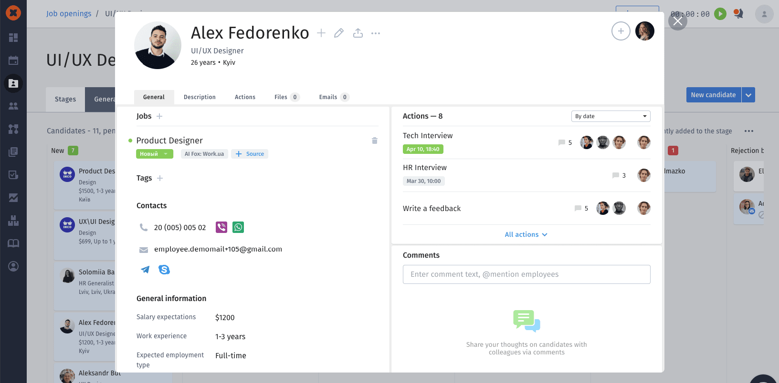
Task: Expand the green Новый status dropdown
Action: tap(154, 154)
